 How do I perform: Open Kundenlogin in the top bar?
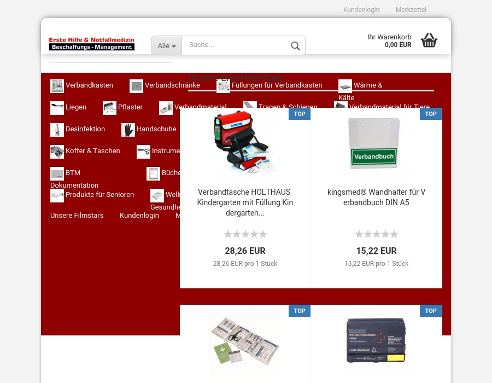[361, 10]
